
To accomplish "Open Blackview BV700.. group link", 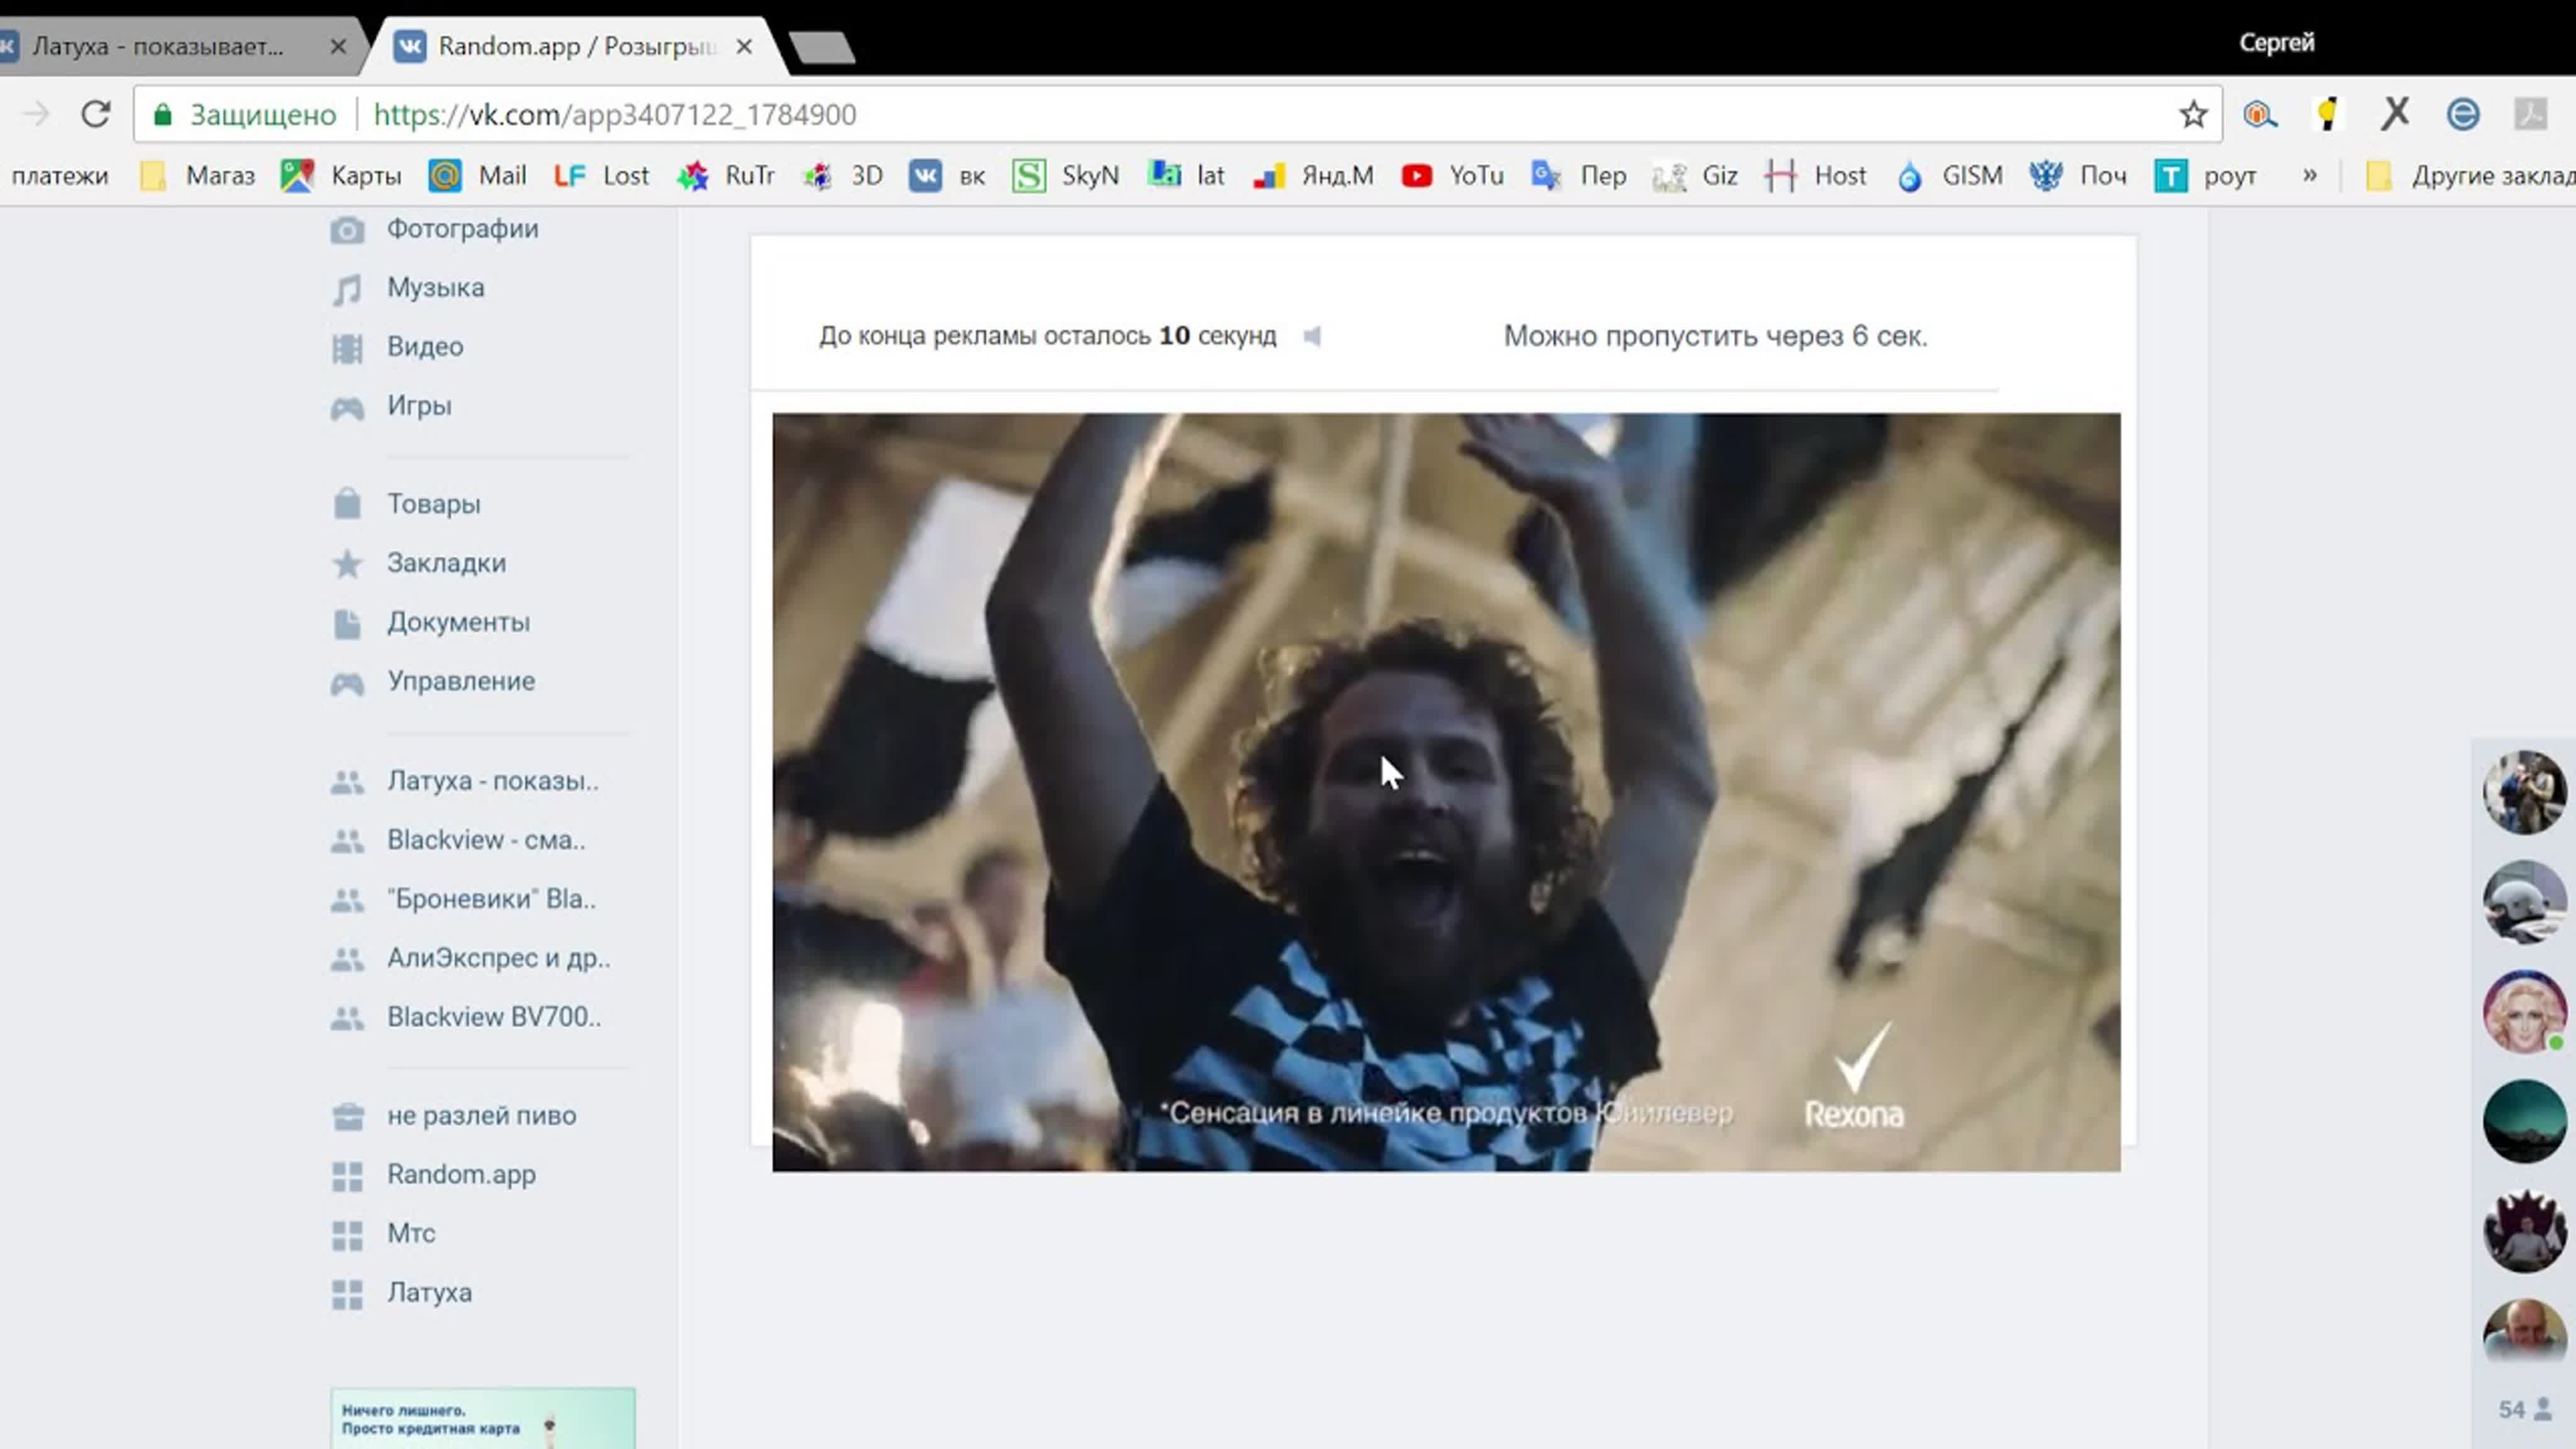I will click(494, 1017).
